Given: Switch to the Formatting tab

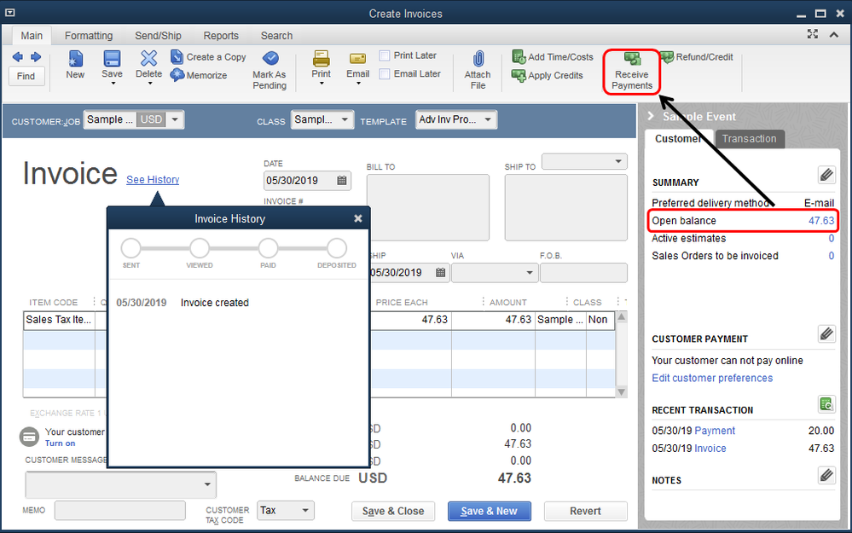Looking at the screenshot, I should coord(89,36).
